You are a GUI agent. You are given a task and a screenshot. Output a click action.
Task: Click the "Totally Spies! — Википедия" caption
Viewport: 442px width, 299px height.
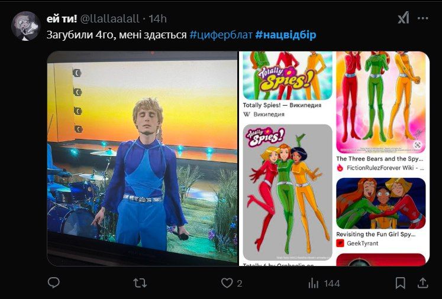282,105
